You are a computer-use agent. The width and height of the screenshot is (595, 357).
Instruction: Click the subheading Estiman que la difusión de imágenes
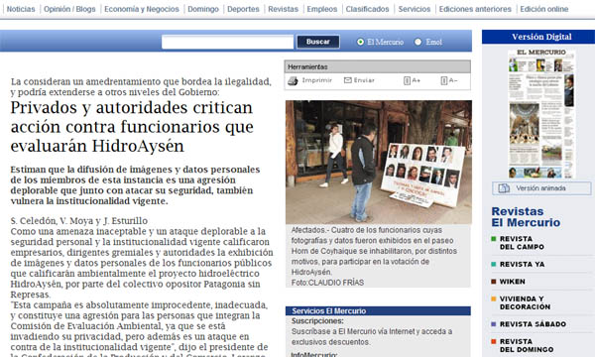[135, 185]
